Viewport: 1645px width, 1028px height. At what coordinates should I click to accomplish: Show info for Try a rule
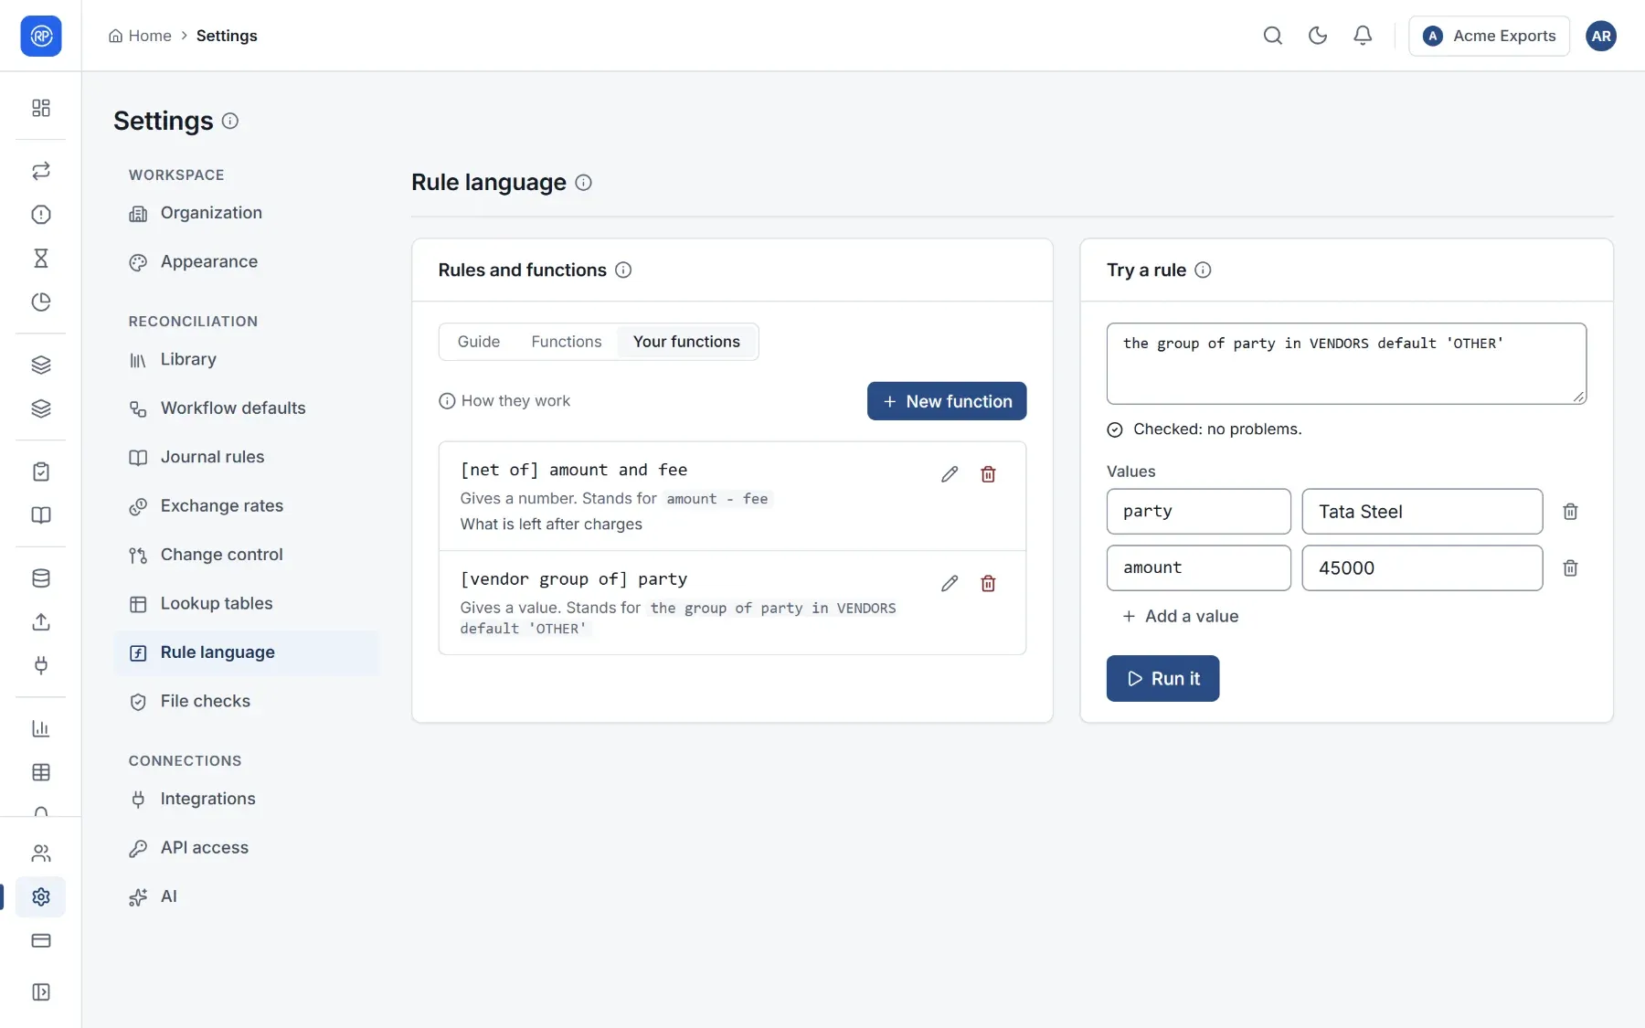(x=1203, y=270)
